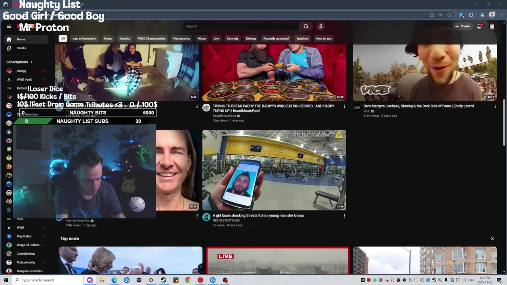Select the Mixes filter chip
Viewport: 507px width, 285px height.
coord(202,38)
